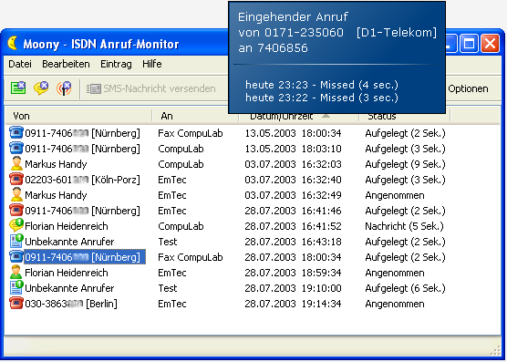Click person icon of Markus Handy 16:32:03 row
Image resolution: width=507 pixels, height=362 pixels.
pos(16,164)
